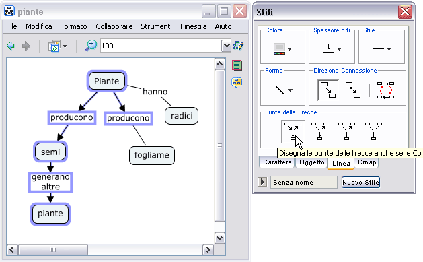423x262 pixels.
Task: Click the yellow concept map annotation icon
Action: [237, 83]
